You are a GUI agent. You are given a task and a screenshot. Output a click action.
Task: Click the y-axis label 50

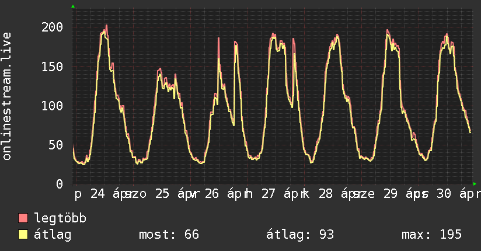pyautogui.click(x=56, y=145)
